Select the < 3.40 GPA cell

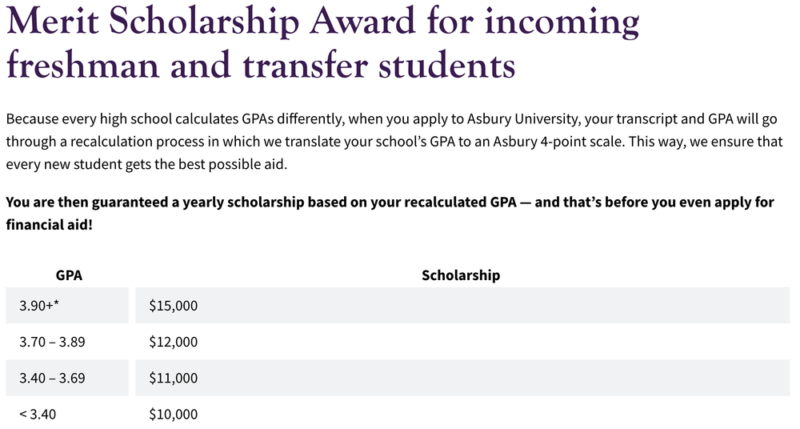point(38,415)
